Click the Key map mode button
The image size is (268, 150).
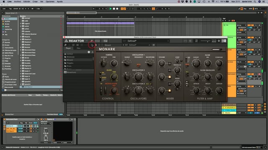pos(245,9)
